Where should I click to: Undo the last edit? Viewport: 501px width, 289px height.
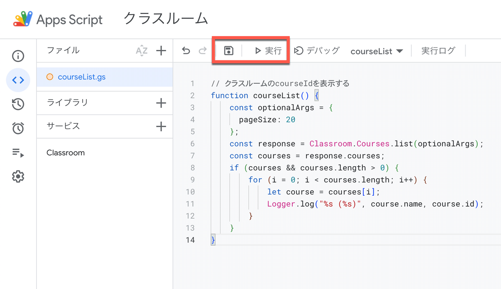186,51
